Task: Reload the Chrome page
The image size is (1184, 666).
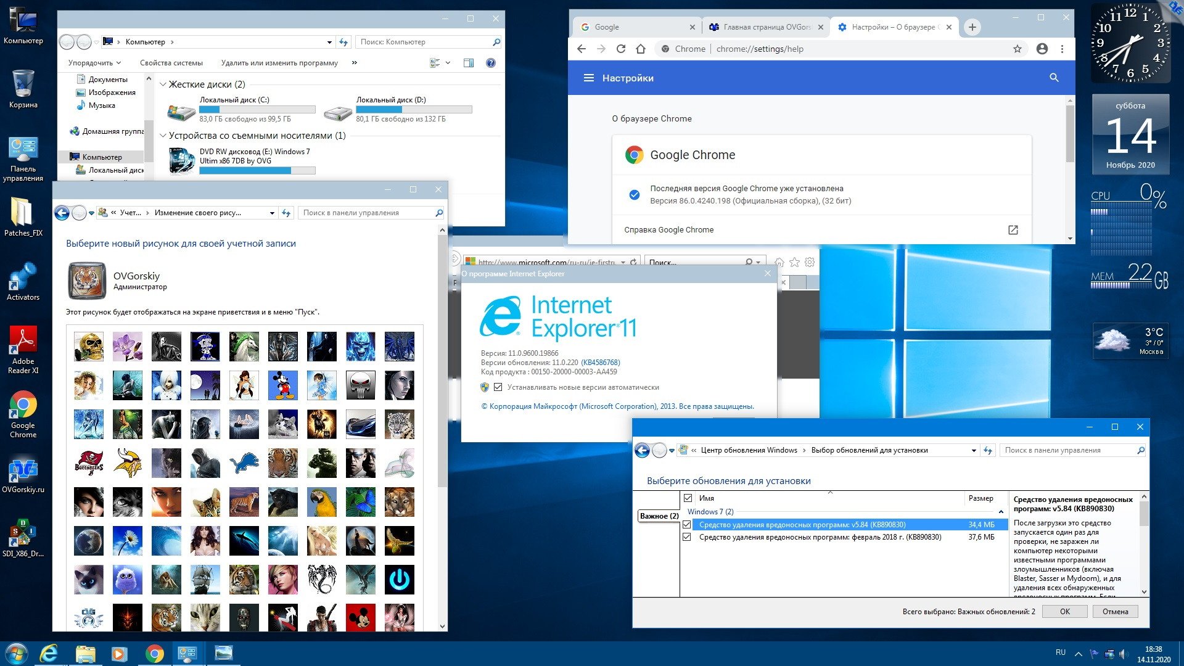Action: click(621, 49)
